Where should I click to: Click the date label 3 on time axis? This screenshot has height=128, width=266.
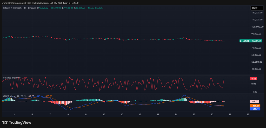[14, 115]
